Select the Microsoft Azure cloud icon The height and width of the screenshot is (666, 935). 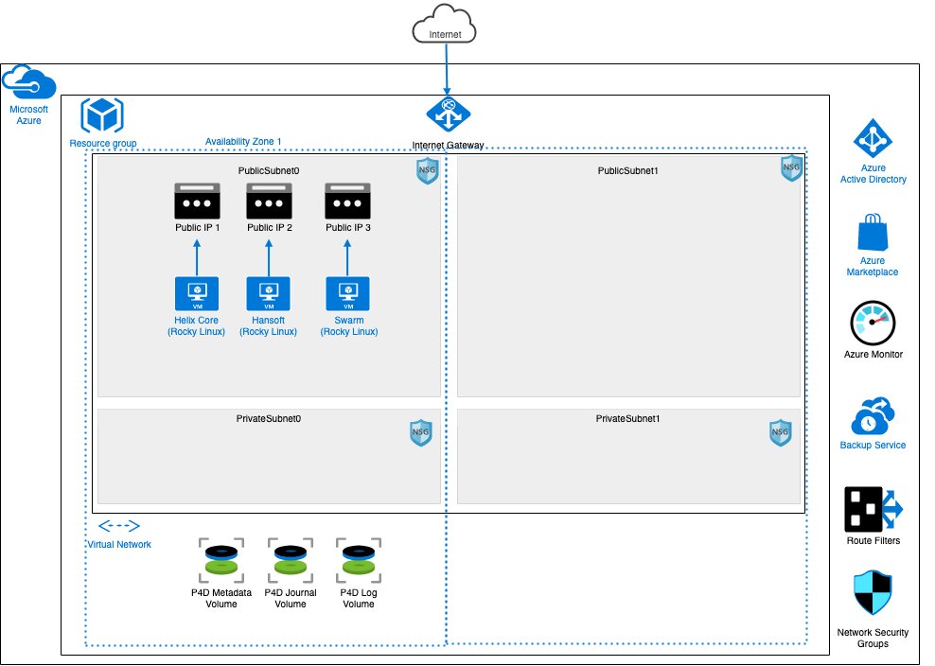click(x=28, y=82)
